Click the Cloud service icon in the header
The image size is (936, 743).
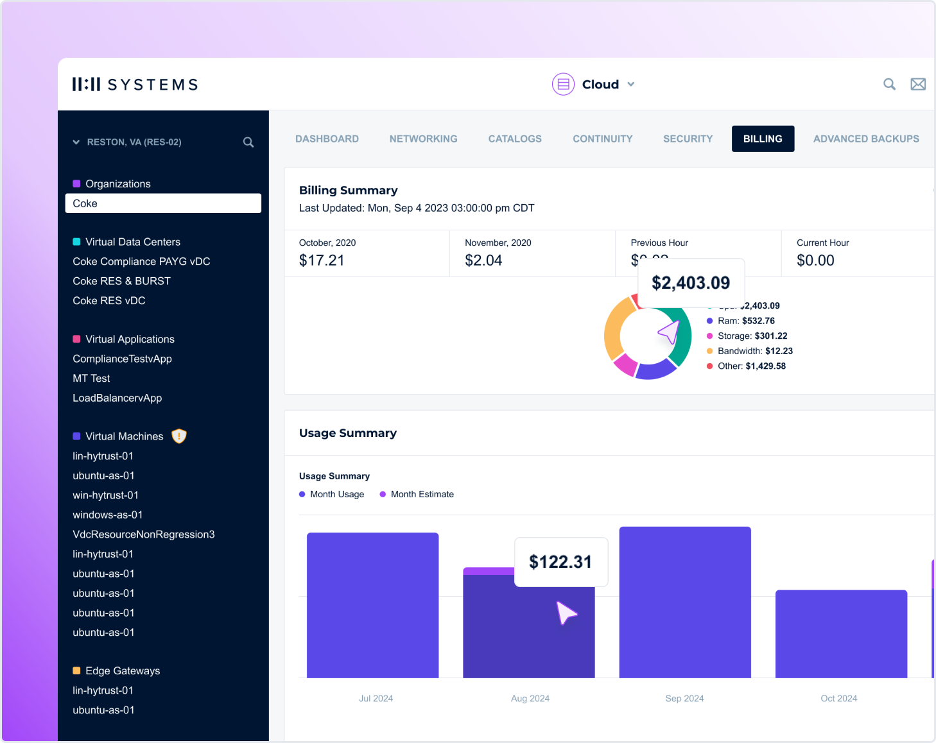(563, 84)
